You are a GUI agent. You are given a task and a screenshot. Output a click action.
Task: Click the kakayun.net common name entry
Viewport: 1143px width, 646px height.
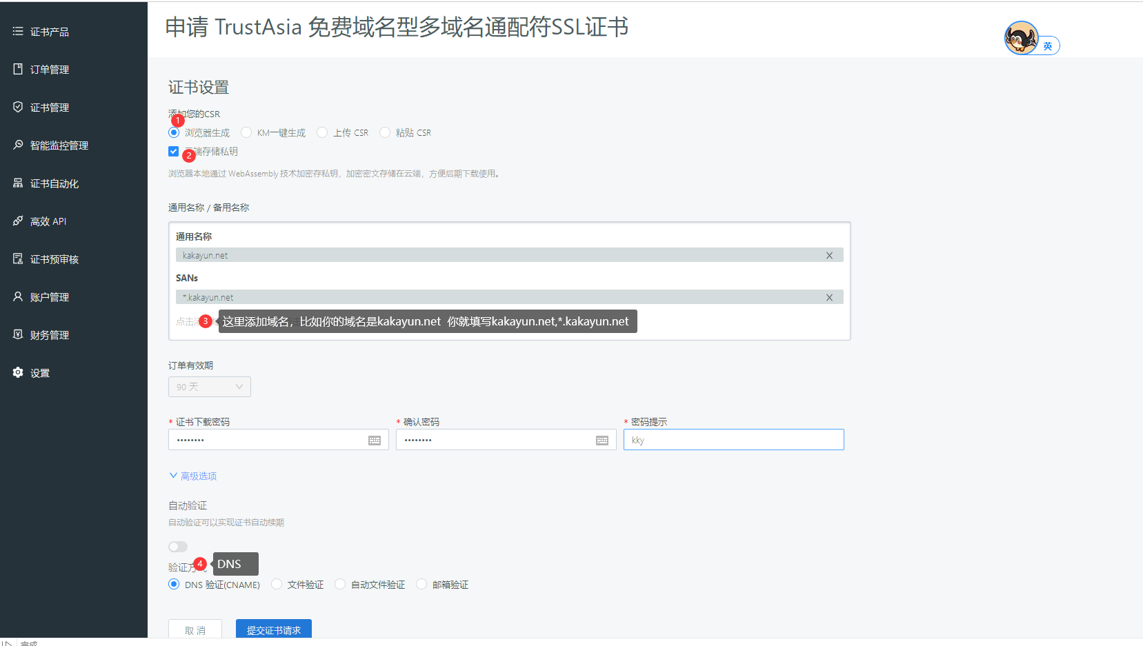[509, 255]
